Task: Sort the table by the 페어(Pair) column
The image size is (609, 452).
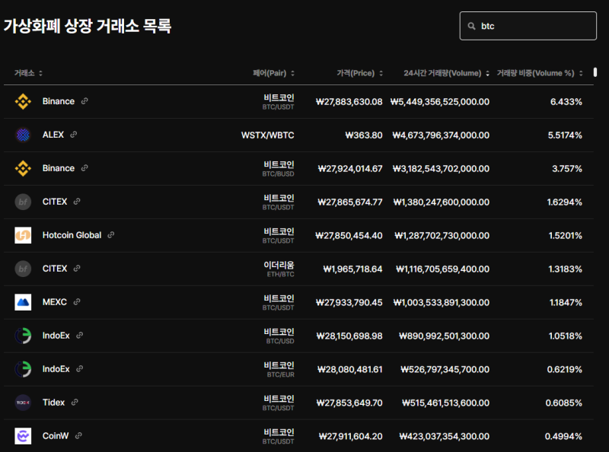Action: (274, 73)
